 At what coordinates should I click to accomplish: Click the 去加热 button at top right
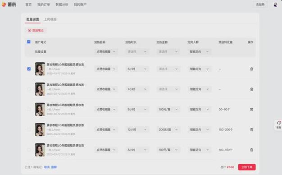pos(260,5)
